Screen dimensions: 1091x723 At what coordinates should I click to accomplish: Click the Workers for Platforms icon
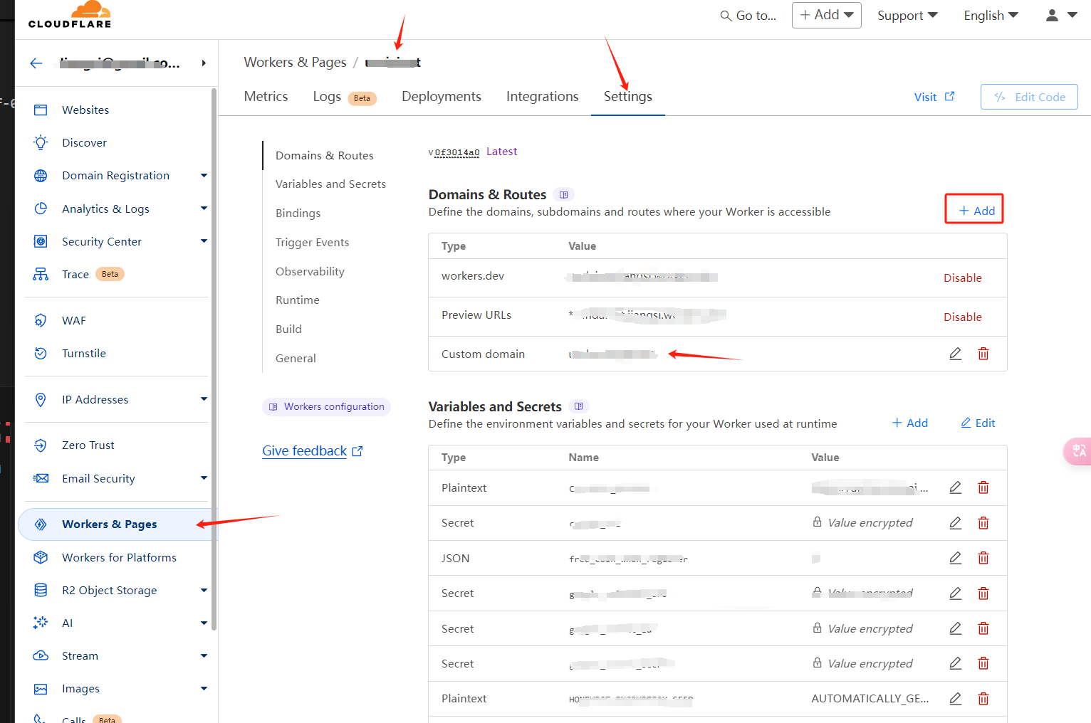coord(41,557)
